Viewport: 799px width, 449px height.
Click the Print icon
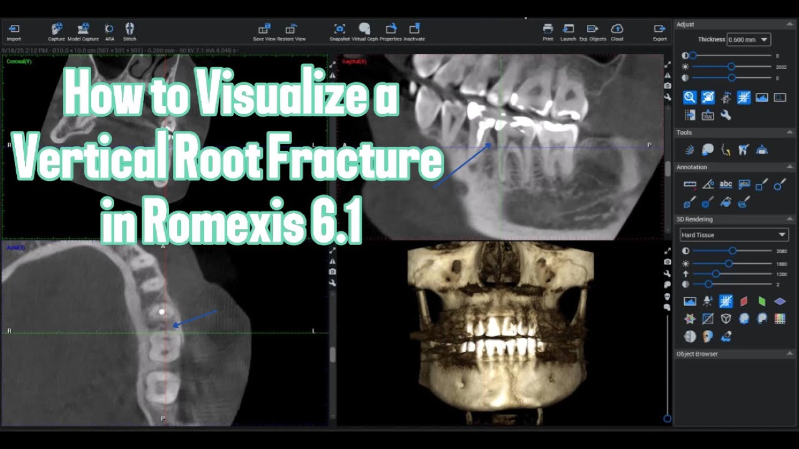coord(547,32)
